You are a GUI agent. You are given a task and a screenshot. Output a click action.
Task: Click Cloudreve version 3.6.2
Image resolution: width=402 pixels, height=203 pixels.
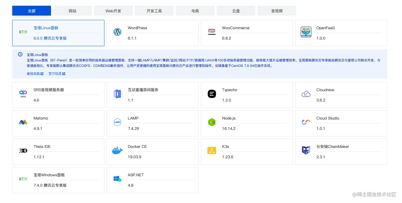coord(321,100)
